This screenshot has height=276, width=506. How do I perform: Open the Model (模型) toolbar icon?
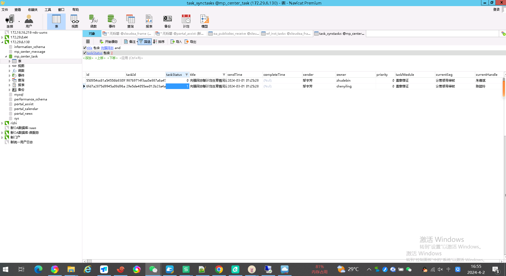point(205,21)
